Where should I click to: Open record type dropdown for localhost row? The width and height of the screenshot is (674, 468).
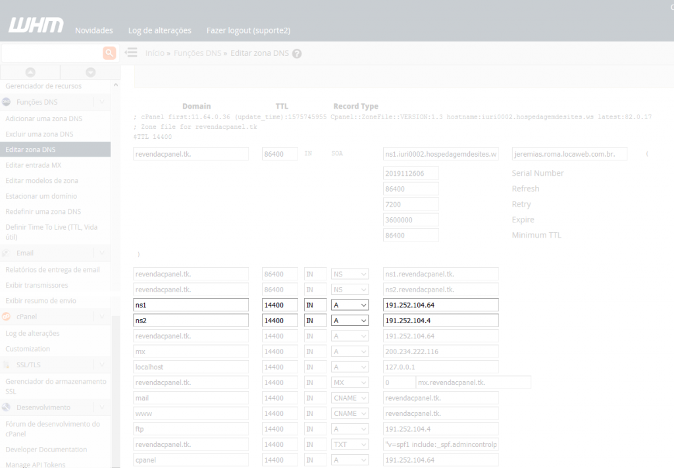coord(350,367)
